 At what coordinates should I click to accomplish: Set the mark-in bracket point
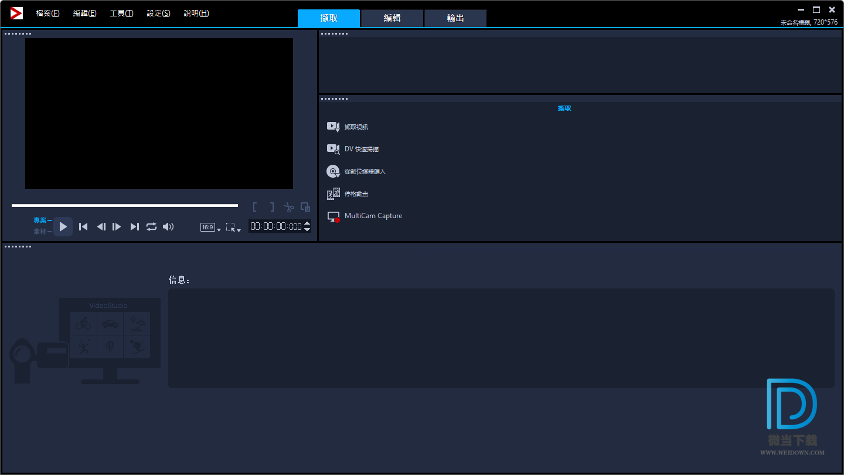tap(255, 207)
